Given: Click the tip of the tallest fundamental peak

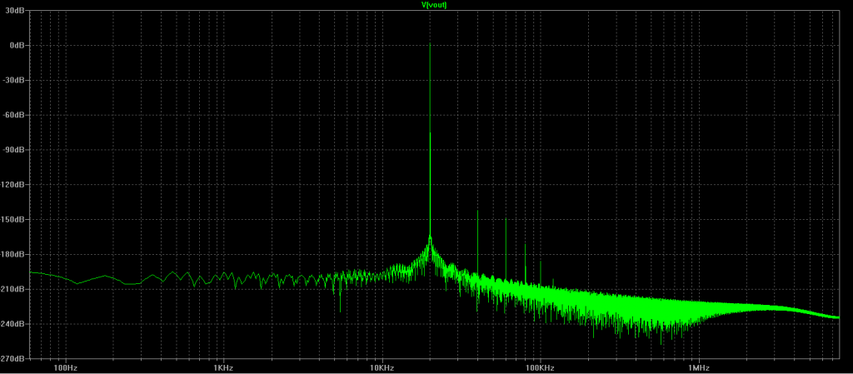Looking at the screenshot, I should pos(430,45).
